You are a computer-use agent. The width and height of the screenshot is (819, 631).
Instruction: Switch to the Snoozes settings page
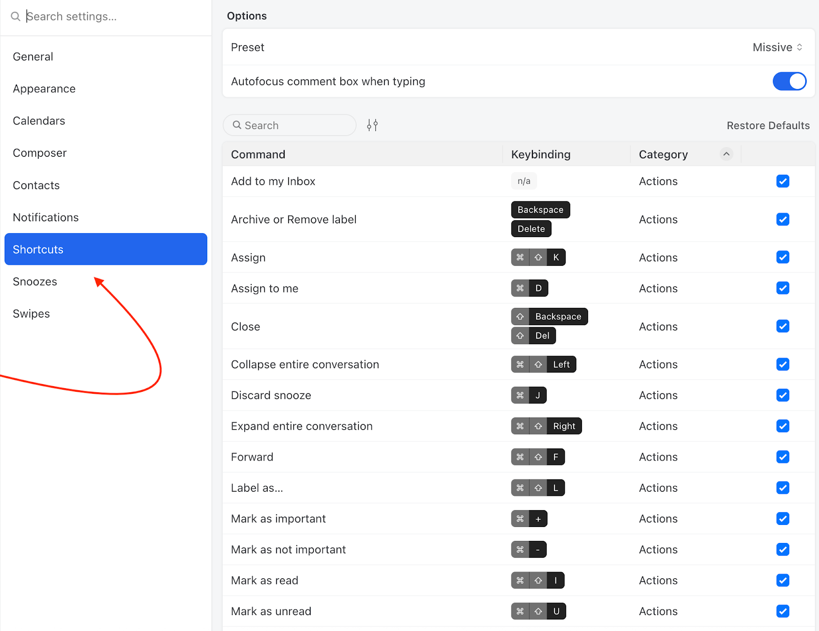click(x=35, y=281)
